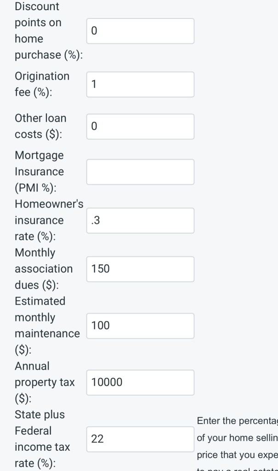Viewport: 278px width, 471px height.
Task: Click the Monthly association dues input
Action: coord(140,269)
